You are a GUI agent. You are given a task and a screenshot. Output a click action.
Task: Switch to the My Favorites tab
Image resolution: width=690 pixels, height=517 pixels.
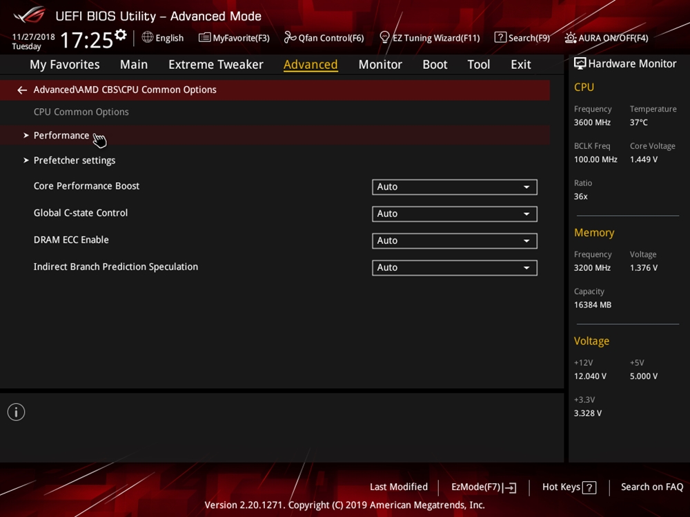tap(65, 65)
